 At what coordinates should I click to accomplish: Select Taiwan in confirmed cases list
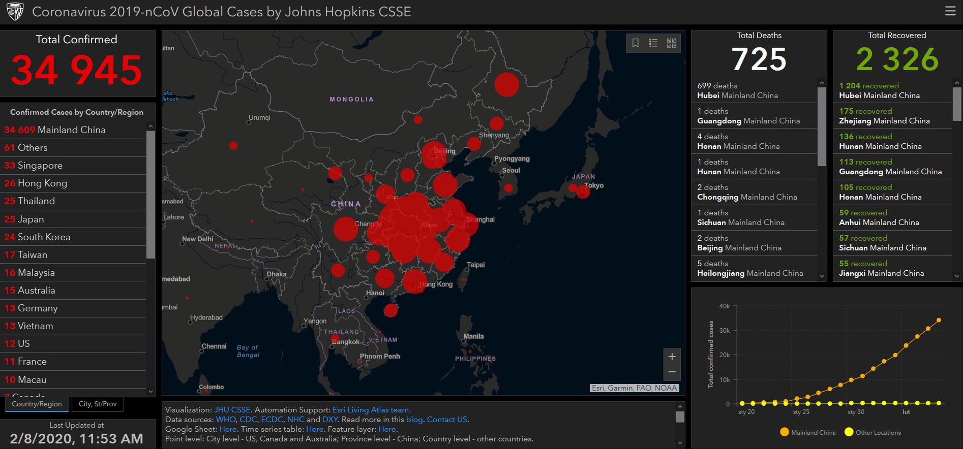[73, 255]
